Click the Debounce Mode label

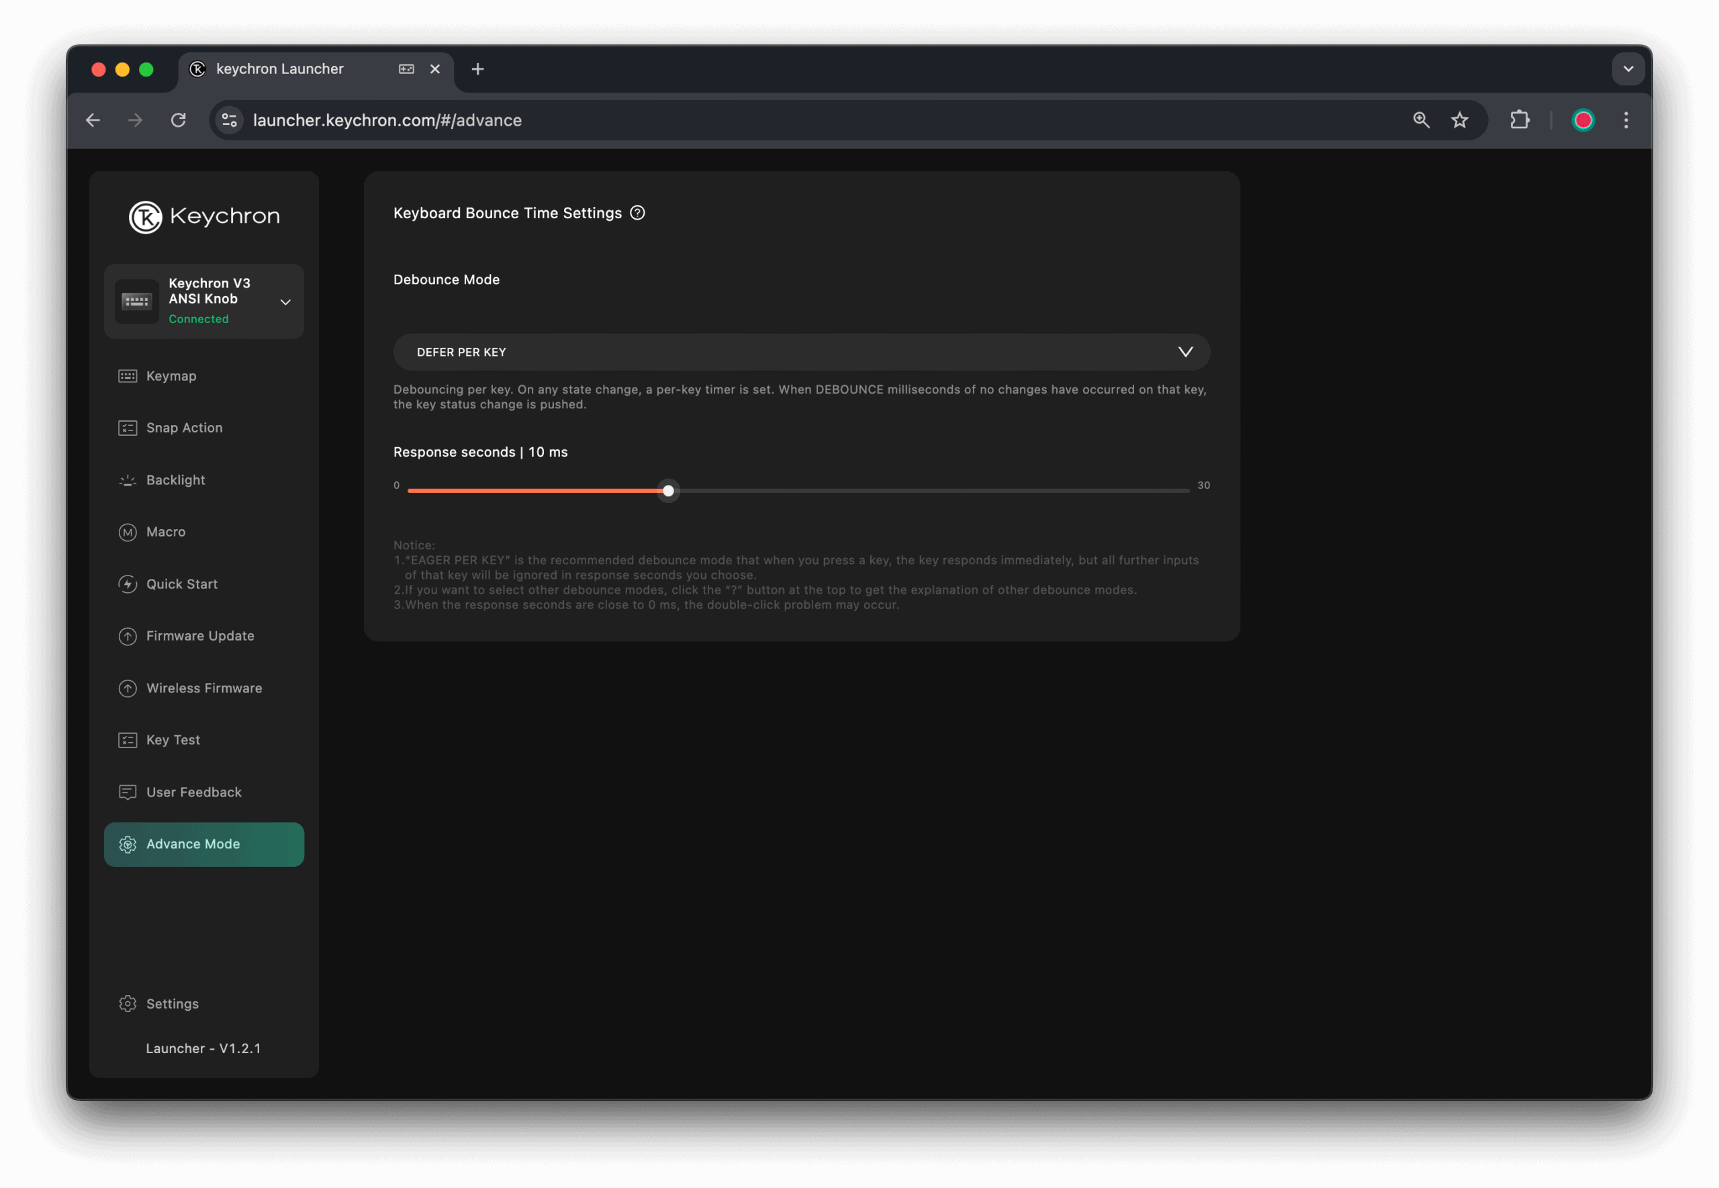(x=447, y=280)
